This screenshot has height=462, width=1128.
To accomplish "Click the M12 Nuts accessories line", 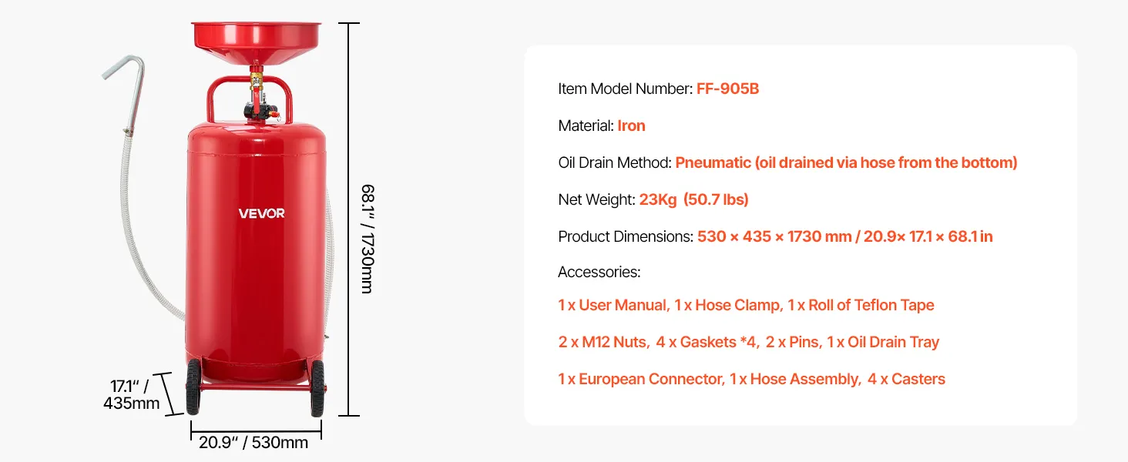I will pyautogui.click(x=748, y=342).
